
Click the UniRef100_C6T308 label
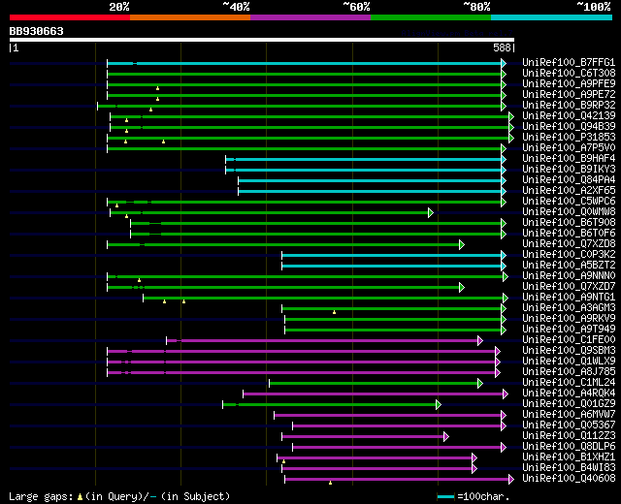click(x=569, y=74)
